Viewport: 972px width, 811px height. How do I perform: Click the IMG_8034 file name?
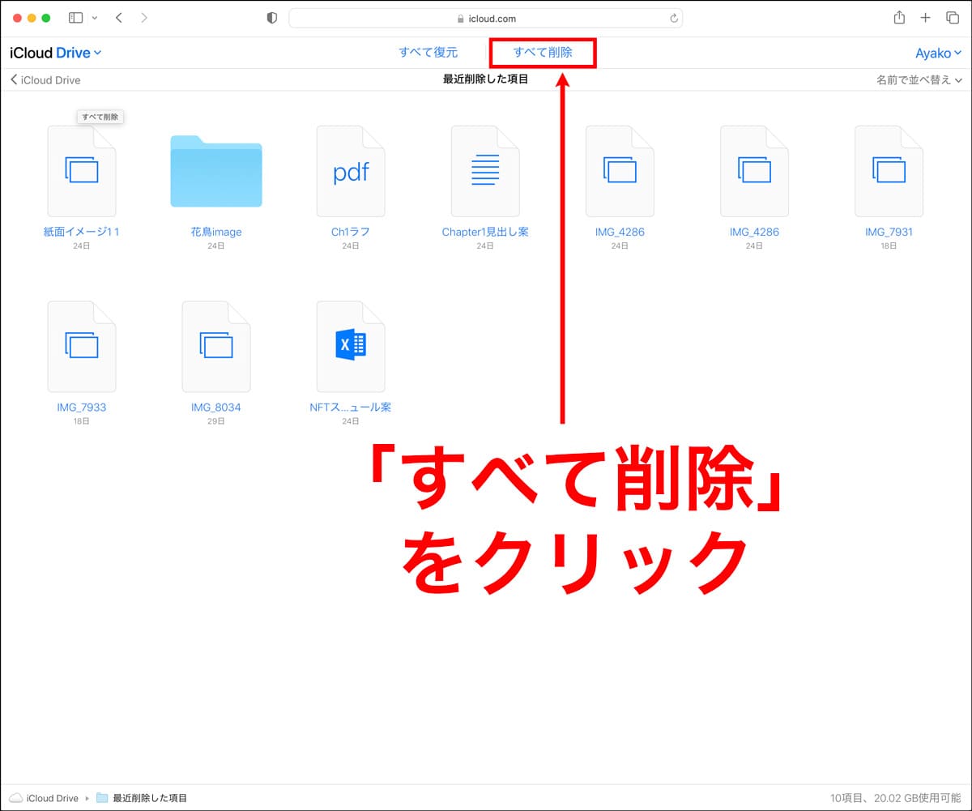(x=216, y=408)
